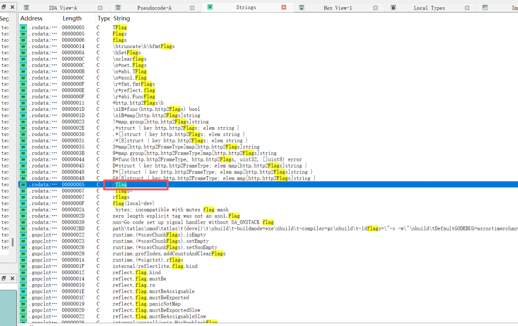The height and width of the screenshot is (326, 518).
Task: Click the IDA View-A tab icon
Action: point(26,8)
